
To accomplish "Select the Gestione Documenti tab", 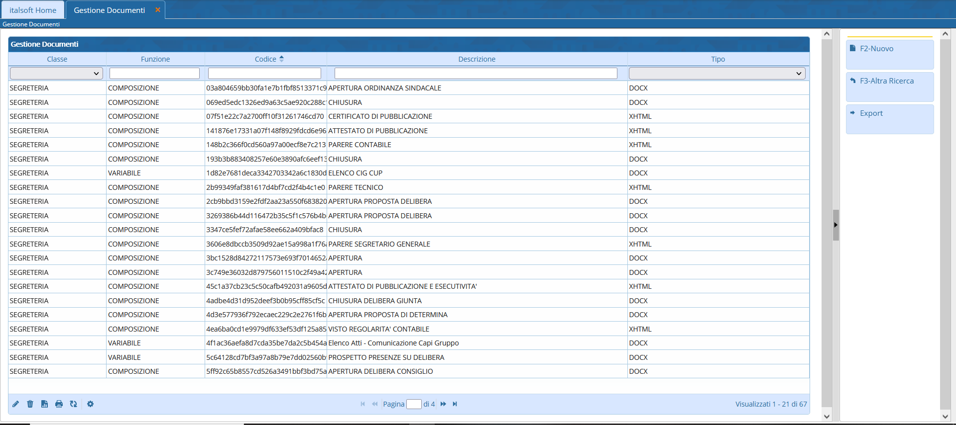I will pos(109,10).
